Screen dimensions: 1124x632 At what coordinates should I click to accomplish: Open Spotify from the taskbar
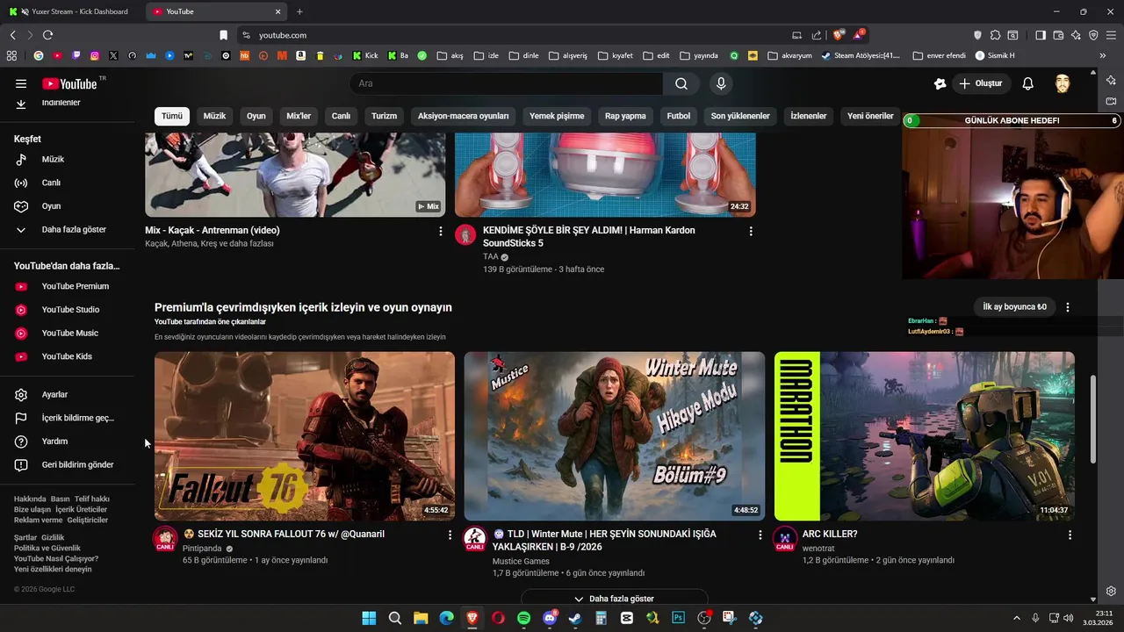[523, 618]
